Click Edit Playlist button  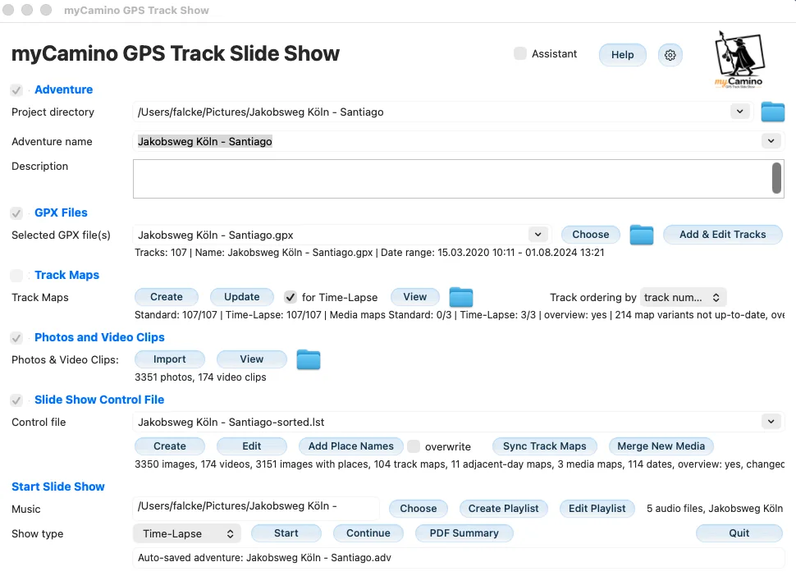(x=597, y=509)
